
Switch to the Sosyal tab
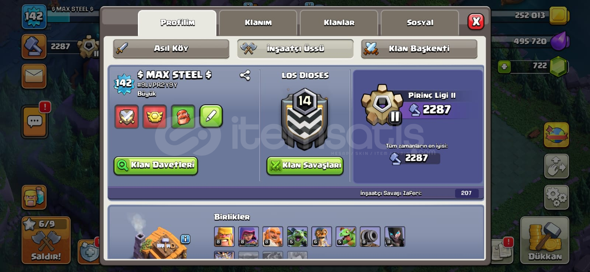420,22
